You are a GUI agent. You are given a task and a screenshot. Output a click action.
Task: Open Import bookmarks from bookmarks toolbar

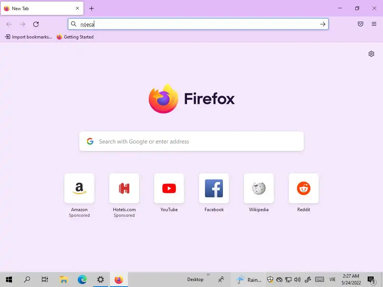(28, 37)
